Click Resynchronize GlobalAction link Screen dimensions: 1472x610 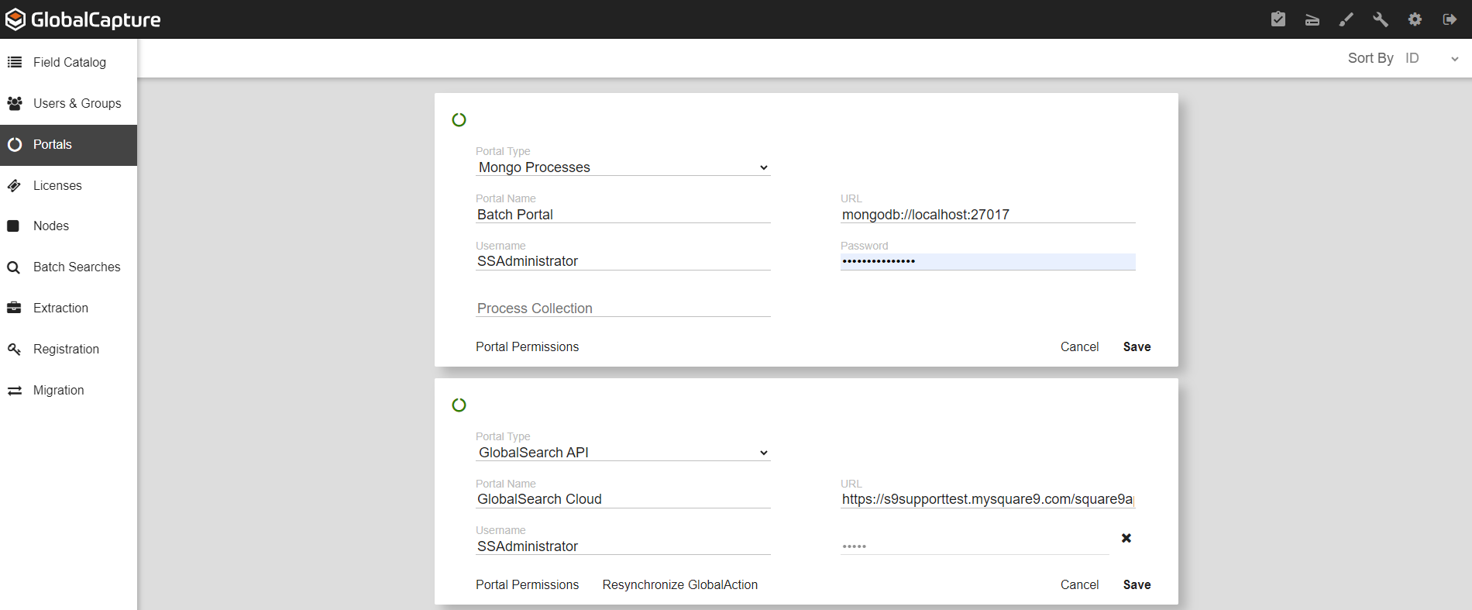679,584
